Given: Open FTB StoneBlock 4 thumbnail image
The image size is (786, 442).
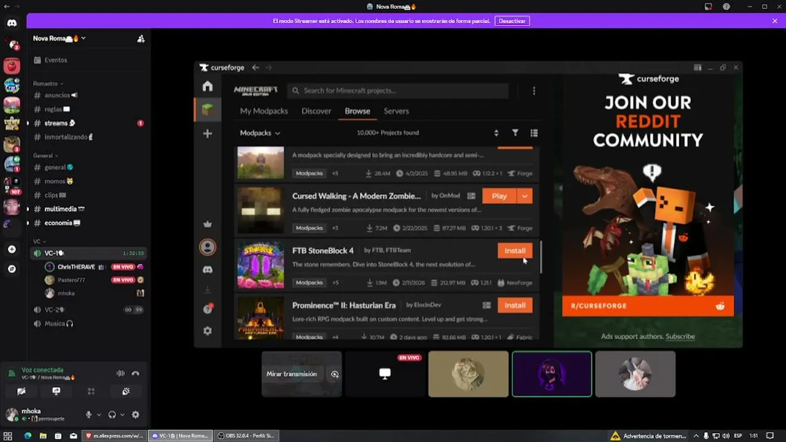Looking at the screenshot, I should pyautogui.click(x=260, y=265).
